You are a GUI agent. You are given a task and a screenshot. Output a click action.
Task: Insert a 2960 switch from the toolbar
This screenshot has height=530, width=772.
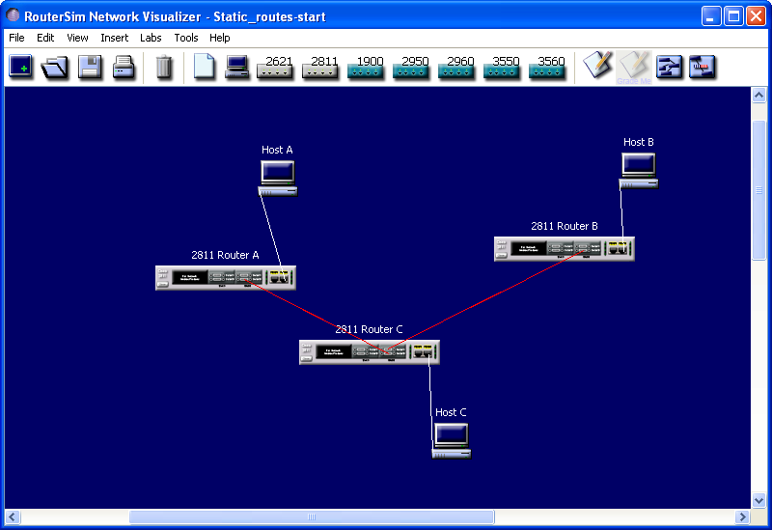455,67
